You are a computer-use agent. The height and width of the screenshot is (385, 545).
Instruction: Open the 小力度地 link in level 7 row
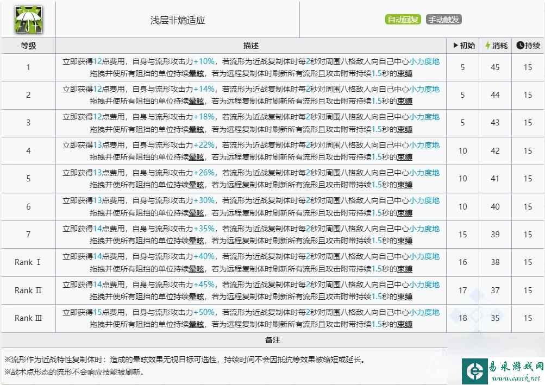tap(424, 229)
